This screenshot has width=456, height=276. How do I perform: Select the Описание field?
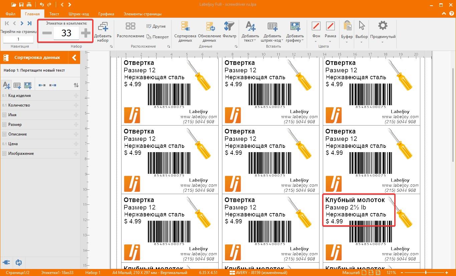(x=40, y=134)
